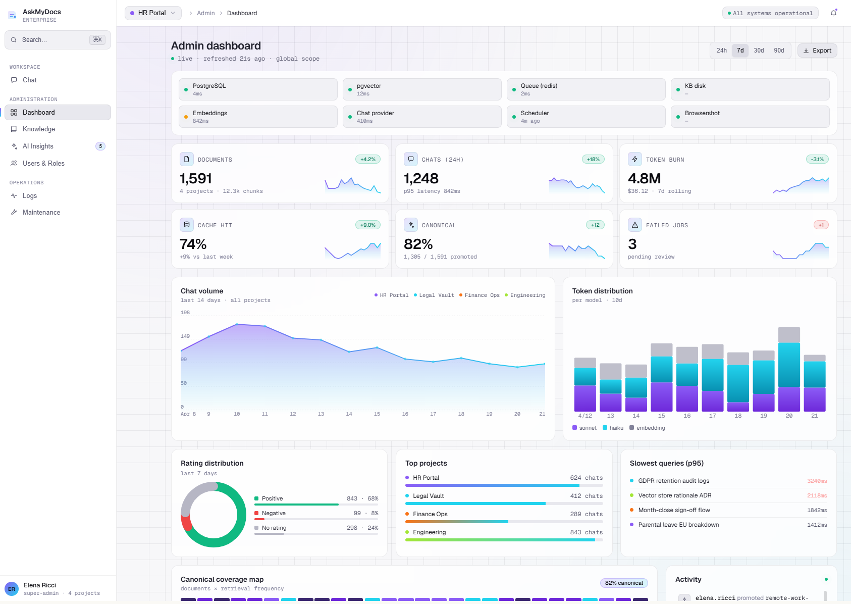Image resolution: width=851 pixels, height=604 pixels.
Task: Export the dashboard data
Action: (x=817, y=51)
